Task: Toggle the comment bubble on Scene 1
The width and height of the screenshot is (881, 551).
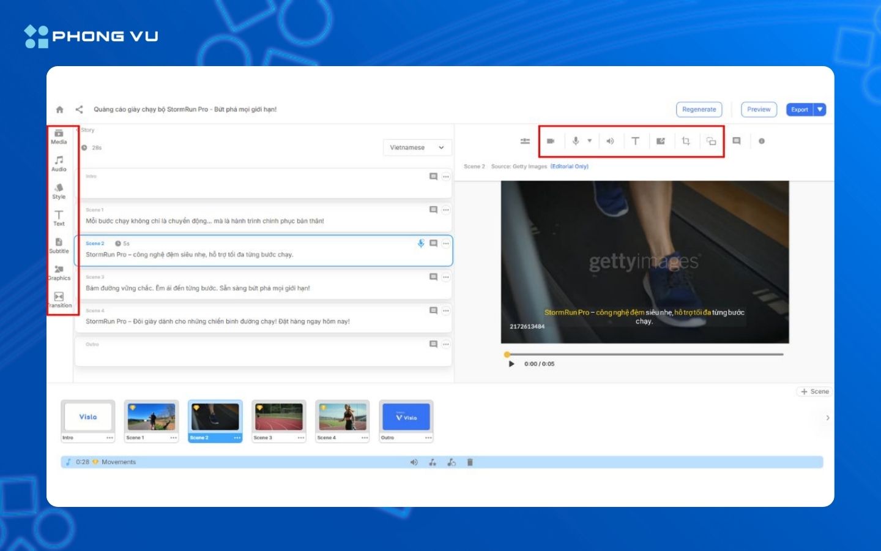Action: pos(433,209)
